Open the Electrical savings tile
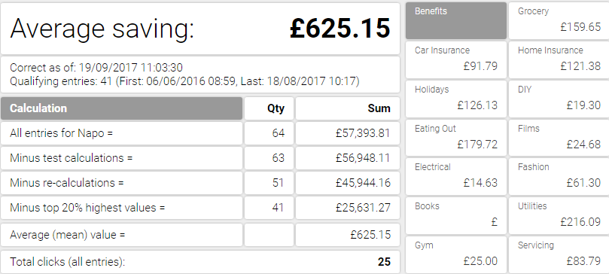The width and height of the screenshot is (609, 274). click(456, 177)
